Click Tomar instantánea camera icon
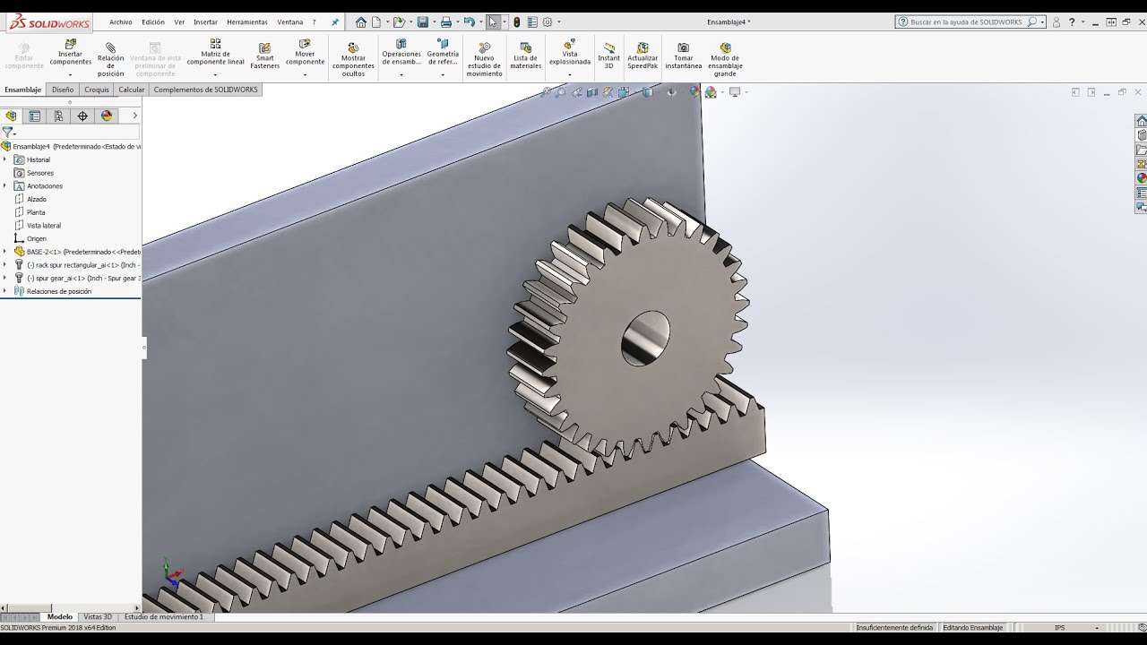Image resolution: width=1147 pixels, height=645 pixels. pos(683,56)
